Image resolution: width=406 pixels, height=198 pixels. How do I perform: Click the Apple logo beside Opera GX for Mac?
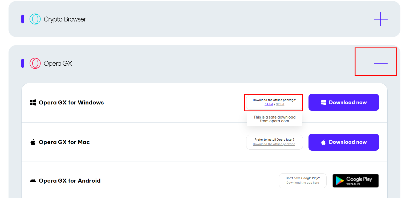click(x=33, y=142)
